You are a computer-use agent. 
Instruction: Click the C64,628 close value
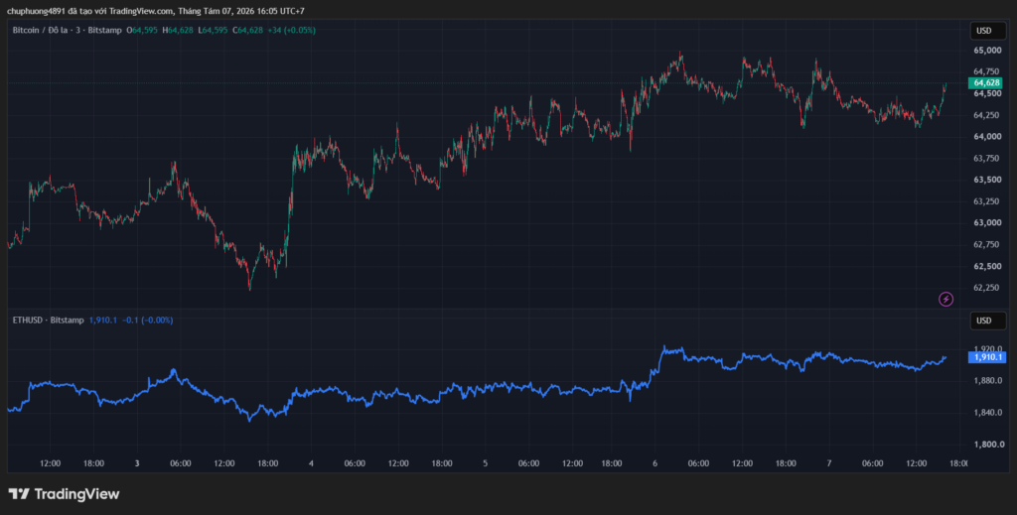[x=247, y=30]
